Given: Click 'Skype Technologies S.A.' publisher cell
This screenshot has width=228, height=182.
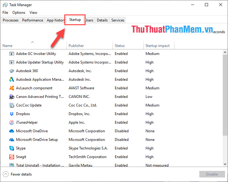Looking at the screenshot, I should pos(88,148).
